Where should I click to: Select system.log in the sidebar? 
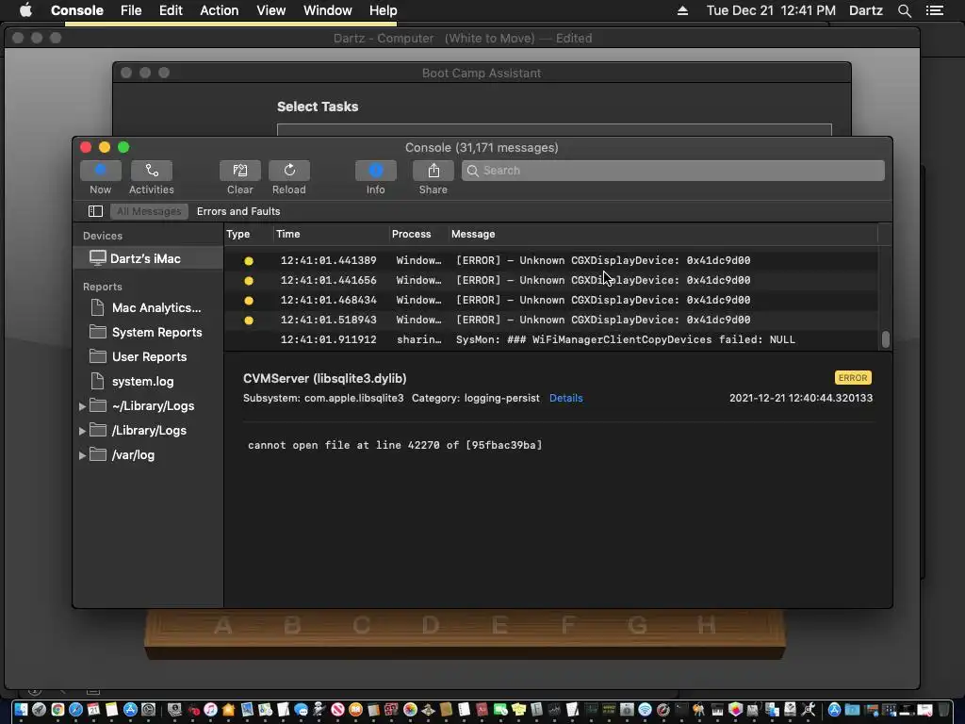tap(132, 382)
